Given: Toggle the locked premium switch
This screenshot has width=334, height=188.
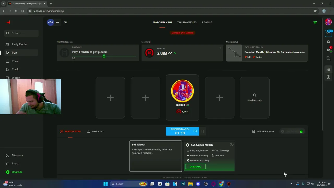Looking at the screenshot, I should point(292,131).
